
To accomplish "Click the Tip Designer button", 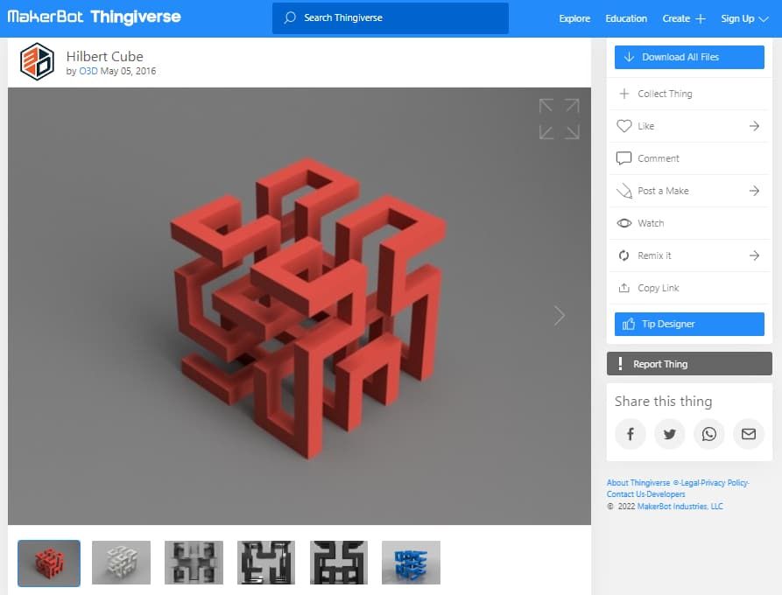I will tap(688, 324).
